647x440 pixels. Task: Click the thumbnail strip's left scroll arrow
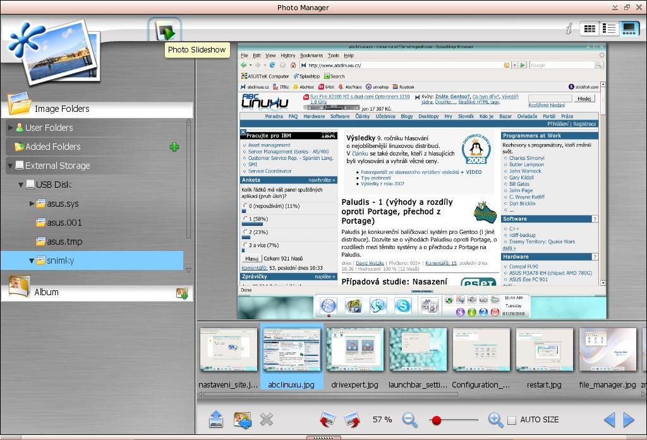(x=200, y=394)
